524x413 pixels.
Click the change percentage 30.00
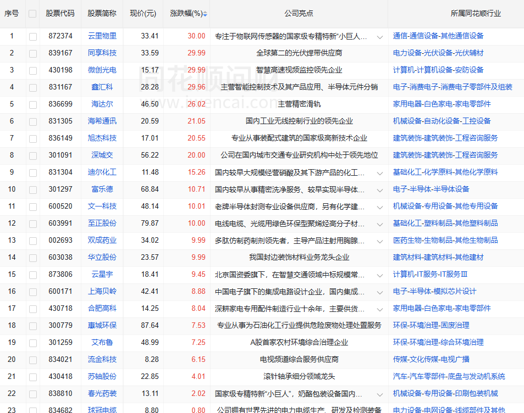click(x=196, y=36)
